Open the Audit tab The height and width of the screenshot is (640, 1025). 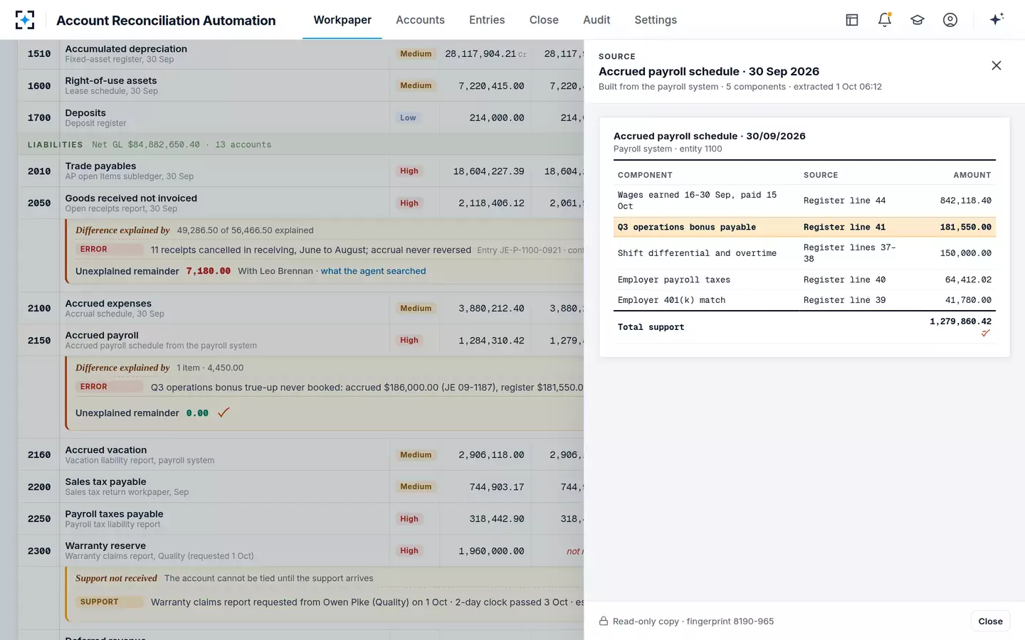coord(596,20)
